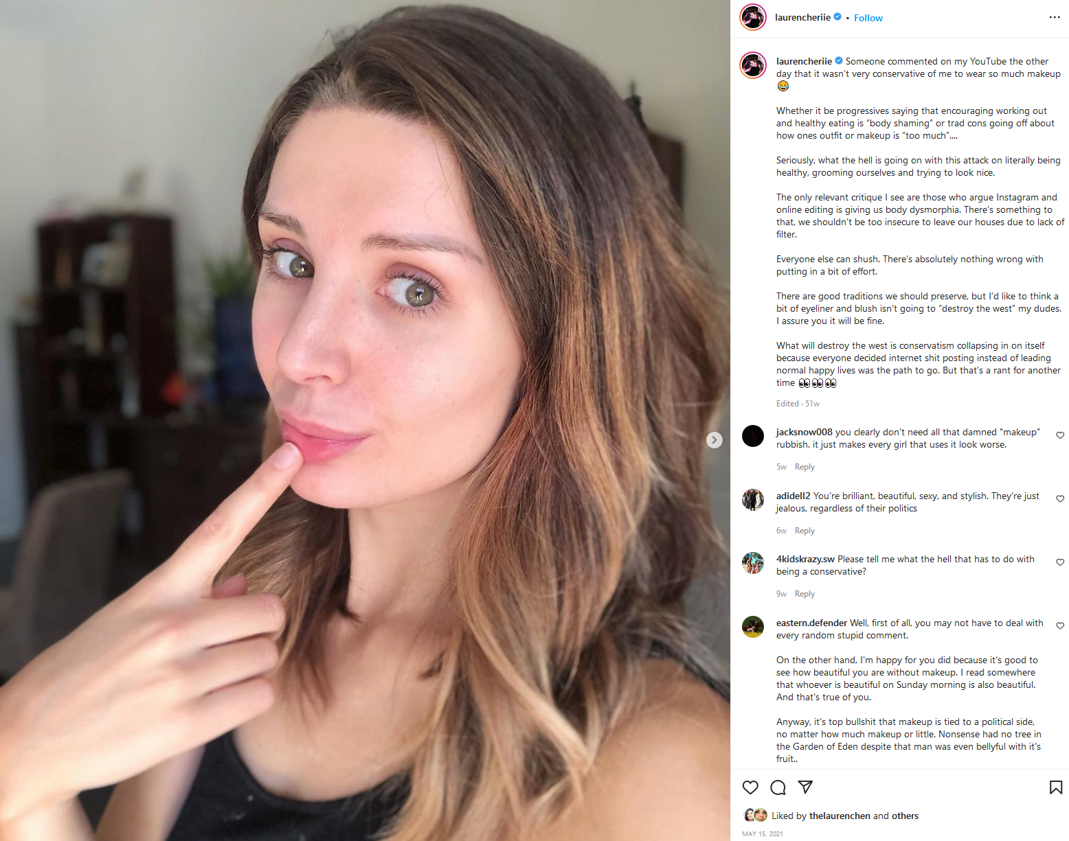Reply to jacksnow008's comment
This screenshot has height=841, width=1069.
click(804, 467)
